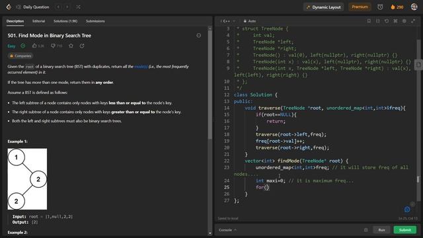This screenshot has height=238, width=423.
Task: Open the user profile avatar
Action: (x=414, y=7)
